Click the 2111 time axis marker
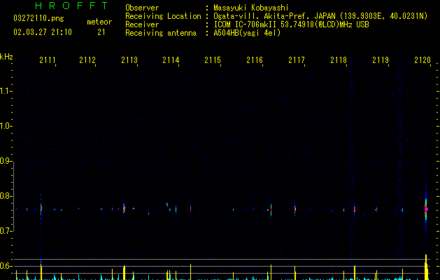440x280 pixels. [x=48, y=59]
